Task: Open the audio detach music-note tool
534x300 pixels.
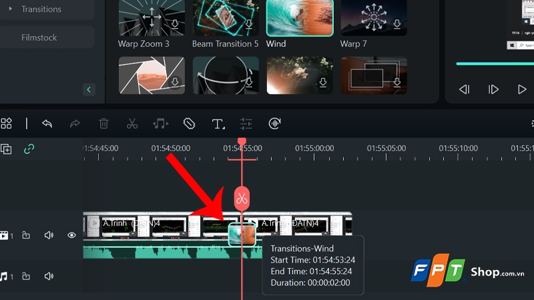Action: click(x=160, y=123)
